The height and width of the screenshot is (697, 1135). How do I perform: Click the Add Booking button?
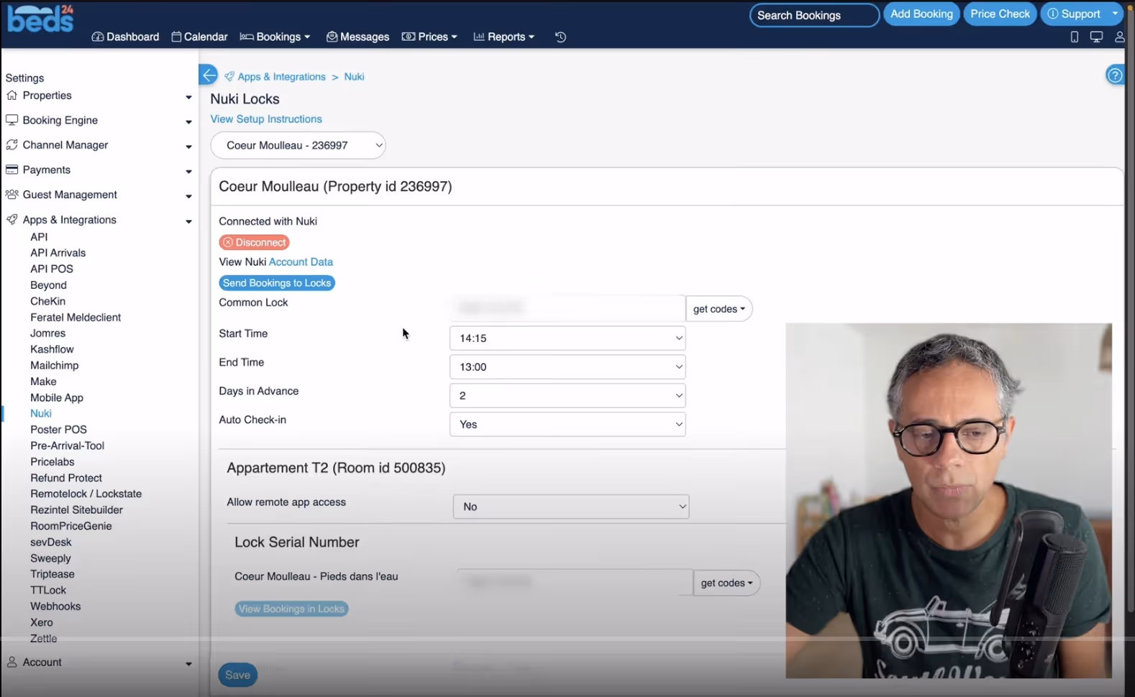pos(921,14)
